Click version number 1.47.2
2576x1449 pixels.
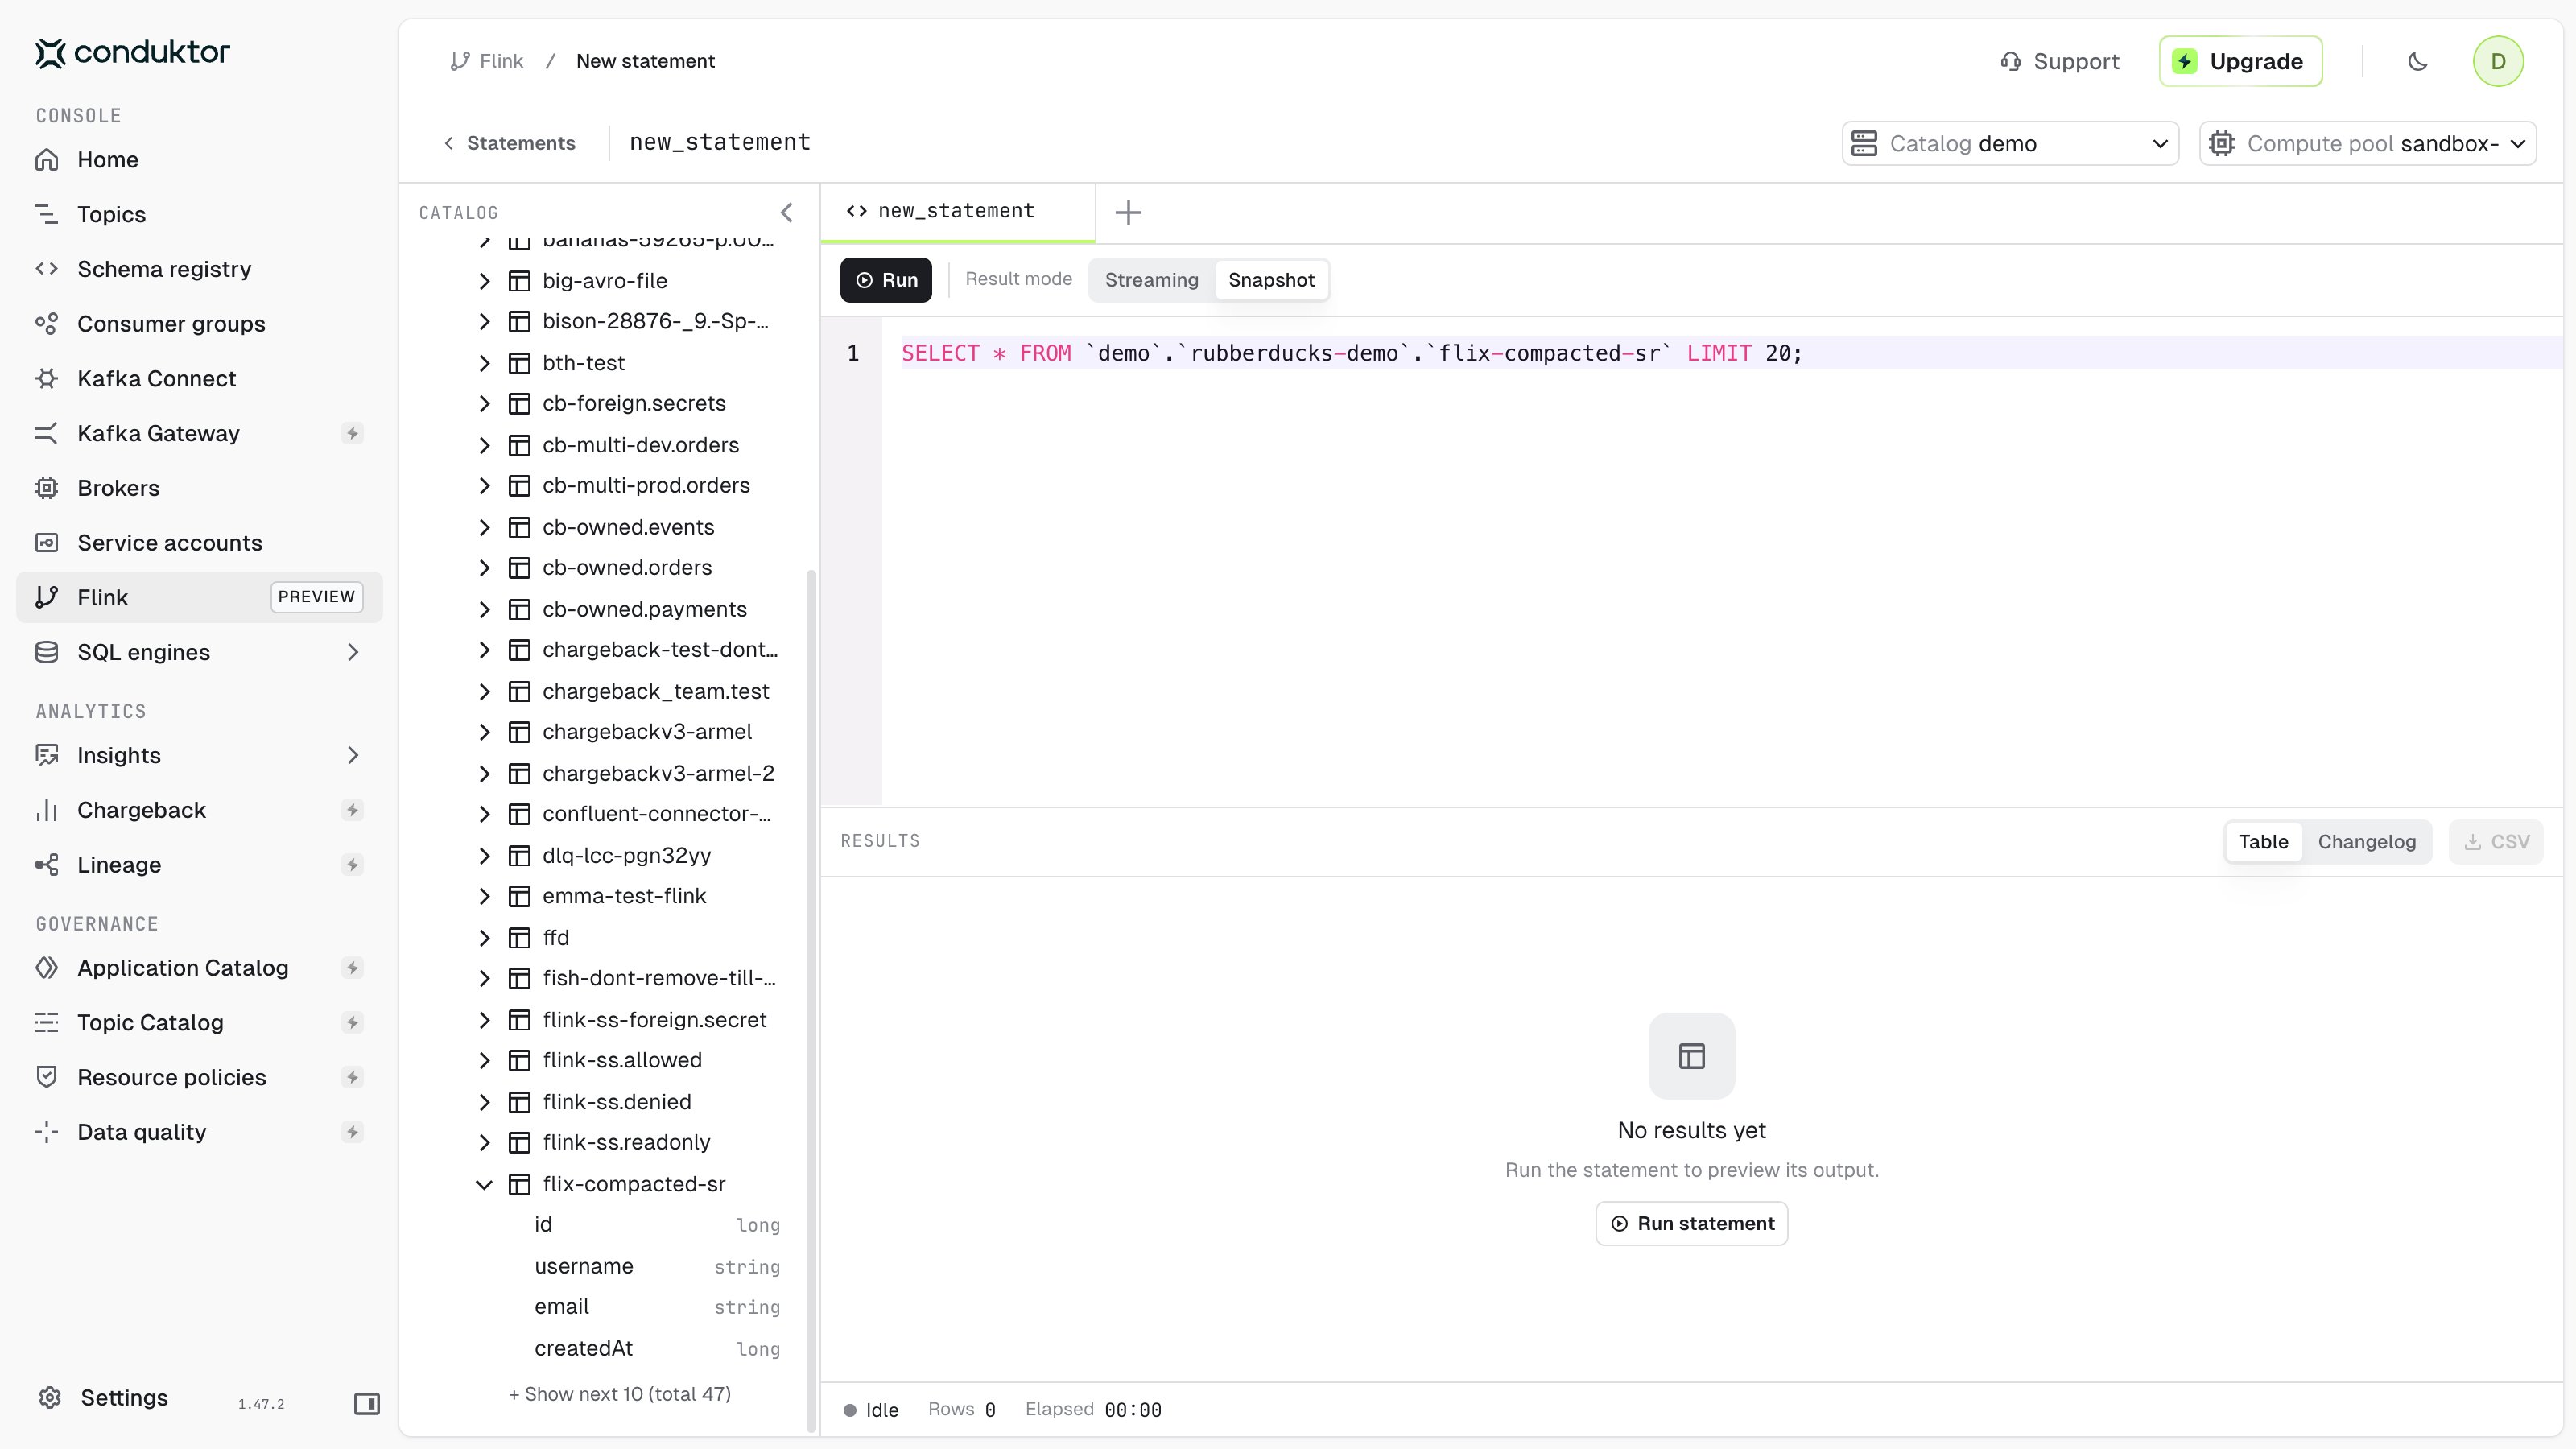(261, 1404)
